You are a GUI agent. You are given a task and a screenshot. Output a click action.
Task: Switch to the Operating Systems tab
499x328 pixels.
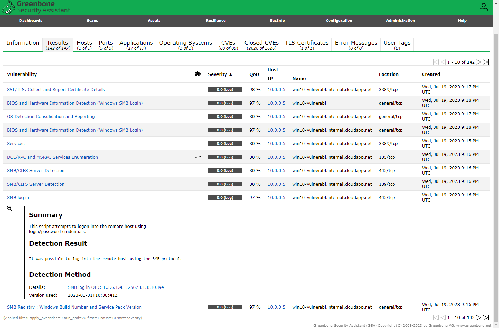[x=186, y=45]
